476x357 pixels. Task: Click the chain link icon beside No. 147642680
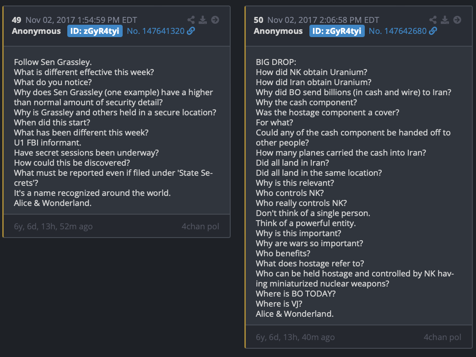[433, 31]
